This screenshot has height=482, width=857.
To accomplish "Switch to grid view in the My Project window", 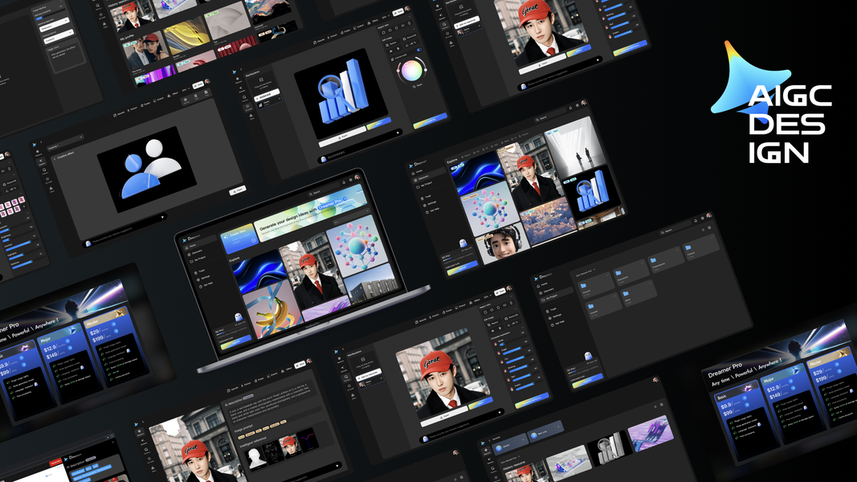I will tap(709, 227).
